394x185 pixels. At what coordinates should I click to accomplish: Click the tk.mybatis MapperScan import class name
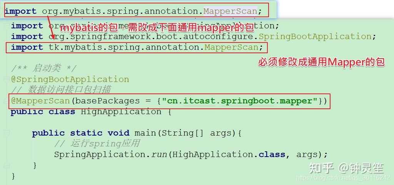(x=231, y=47)
